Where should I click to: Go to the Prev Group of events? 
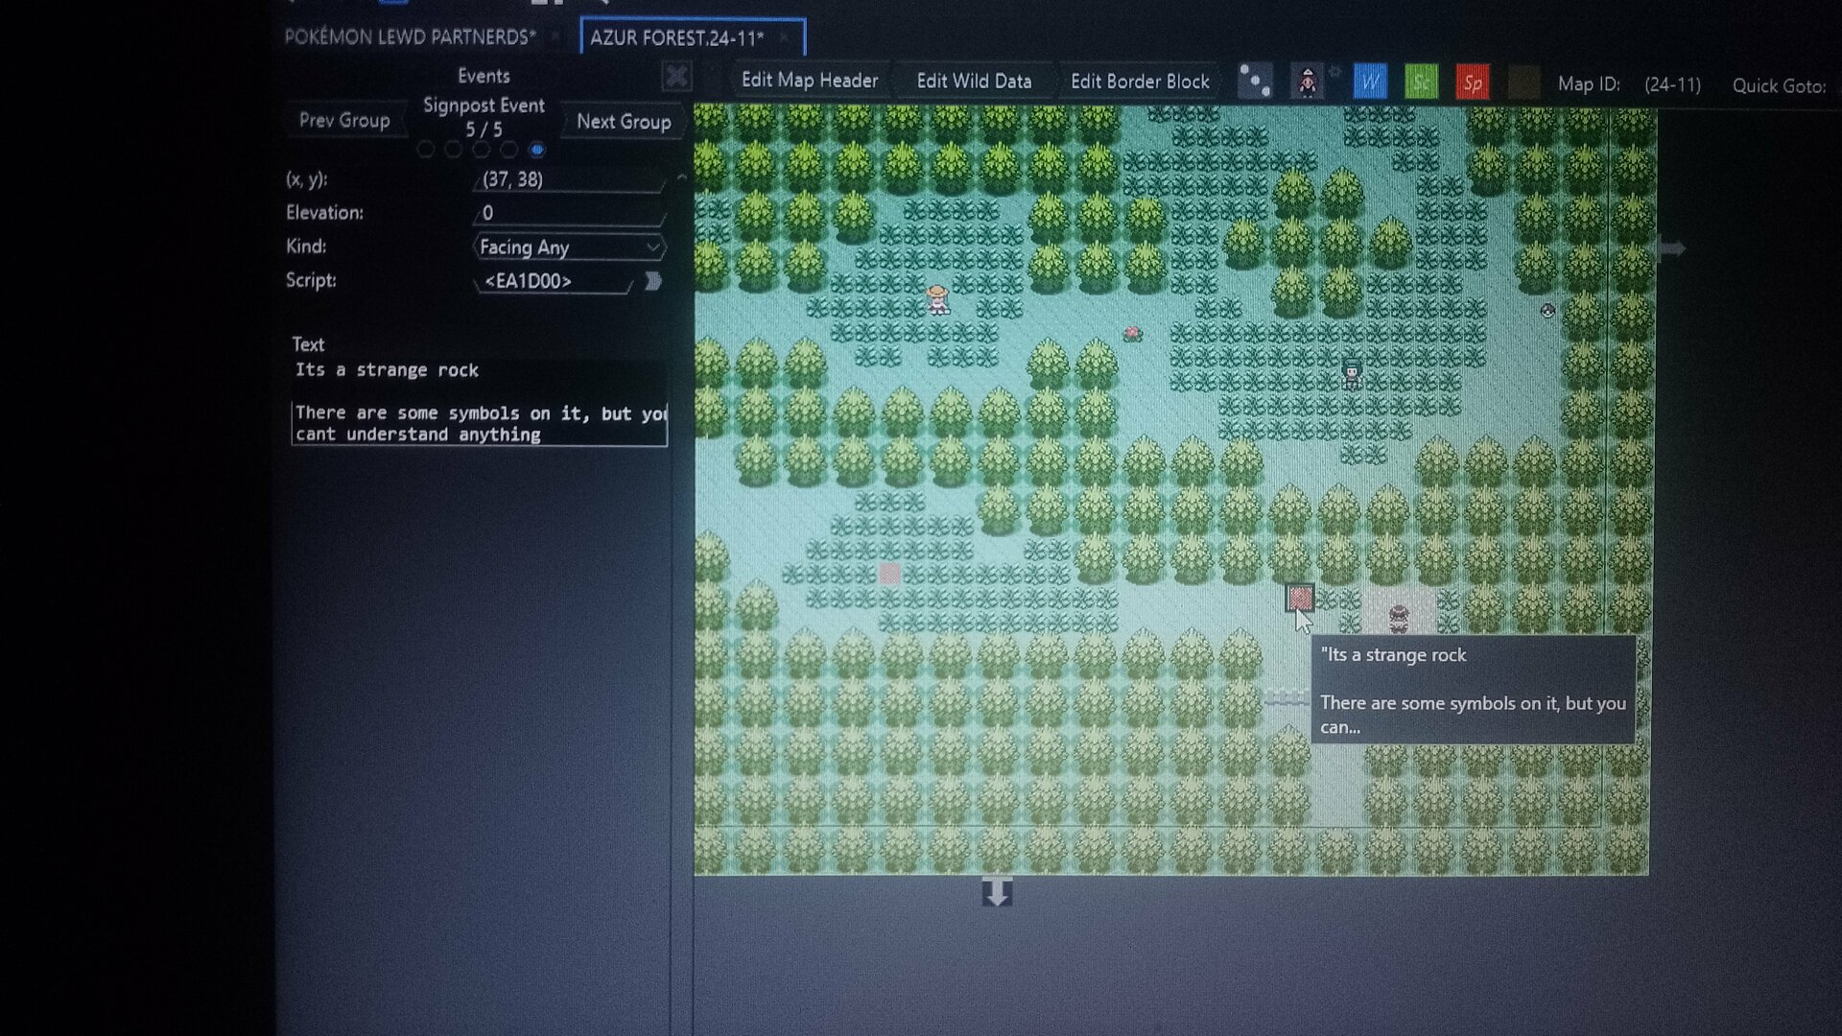click(x=344, y=121)
